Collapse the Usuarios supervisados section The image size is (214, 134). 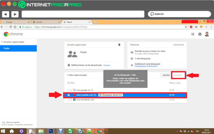click(x=2, y=42)
